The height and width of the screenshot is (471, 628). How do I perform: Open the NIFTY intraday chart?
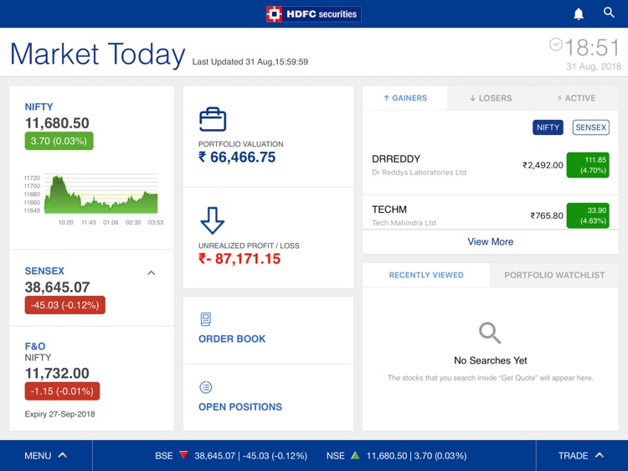(x=94, y=199)
